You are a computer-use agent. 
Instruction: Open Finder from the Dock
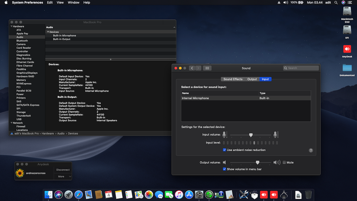[x=48, y=195]
